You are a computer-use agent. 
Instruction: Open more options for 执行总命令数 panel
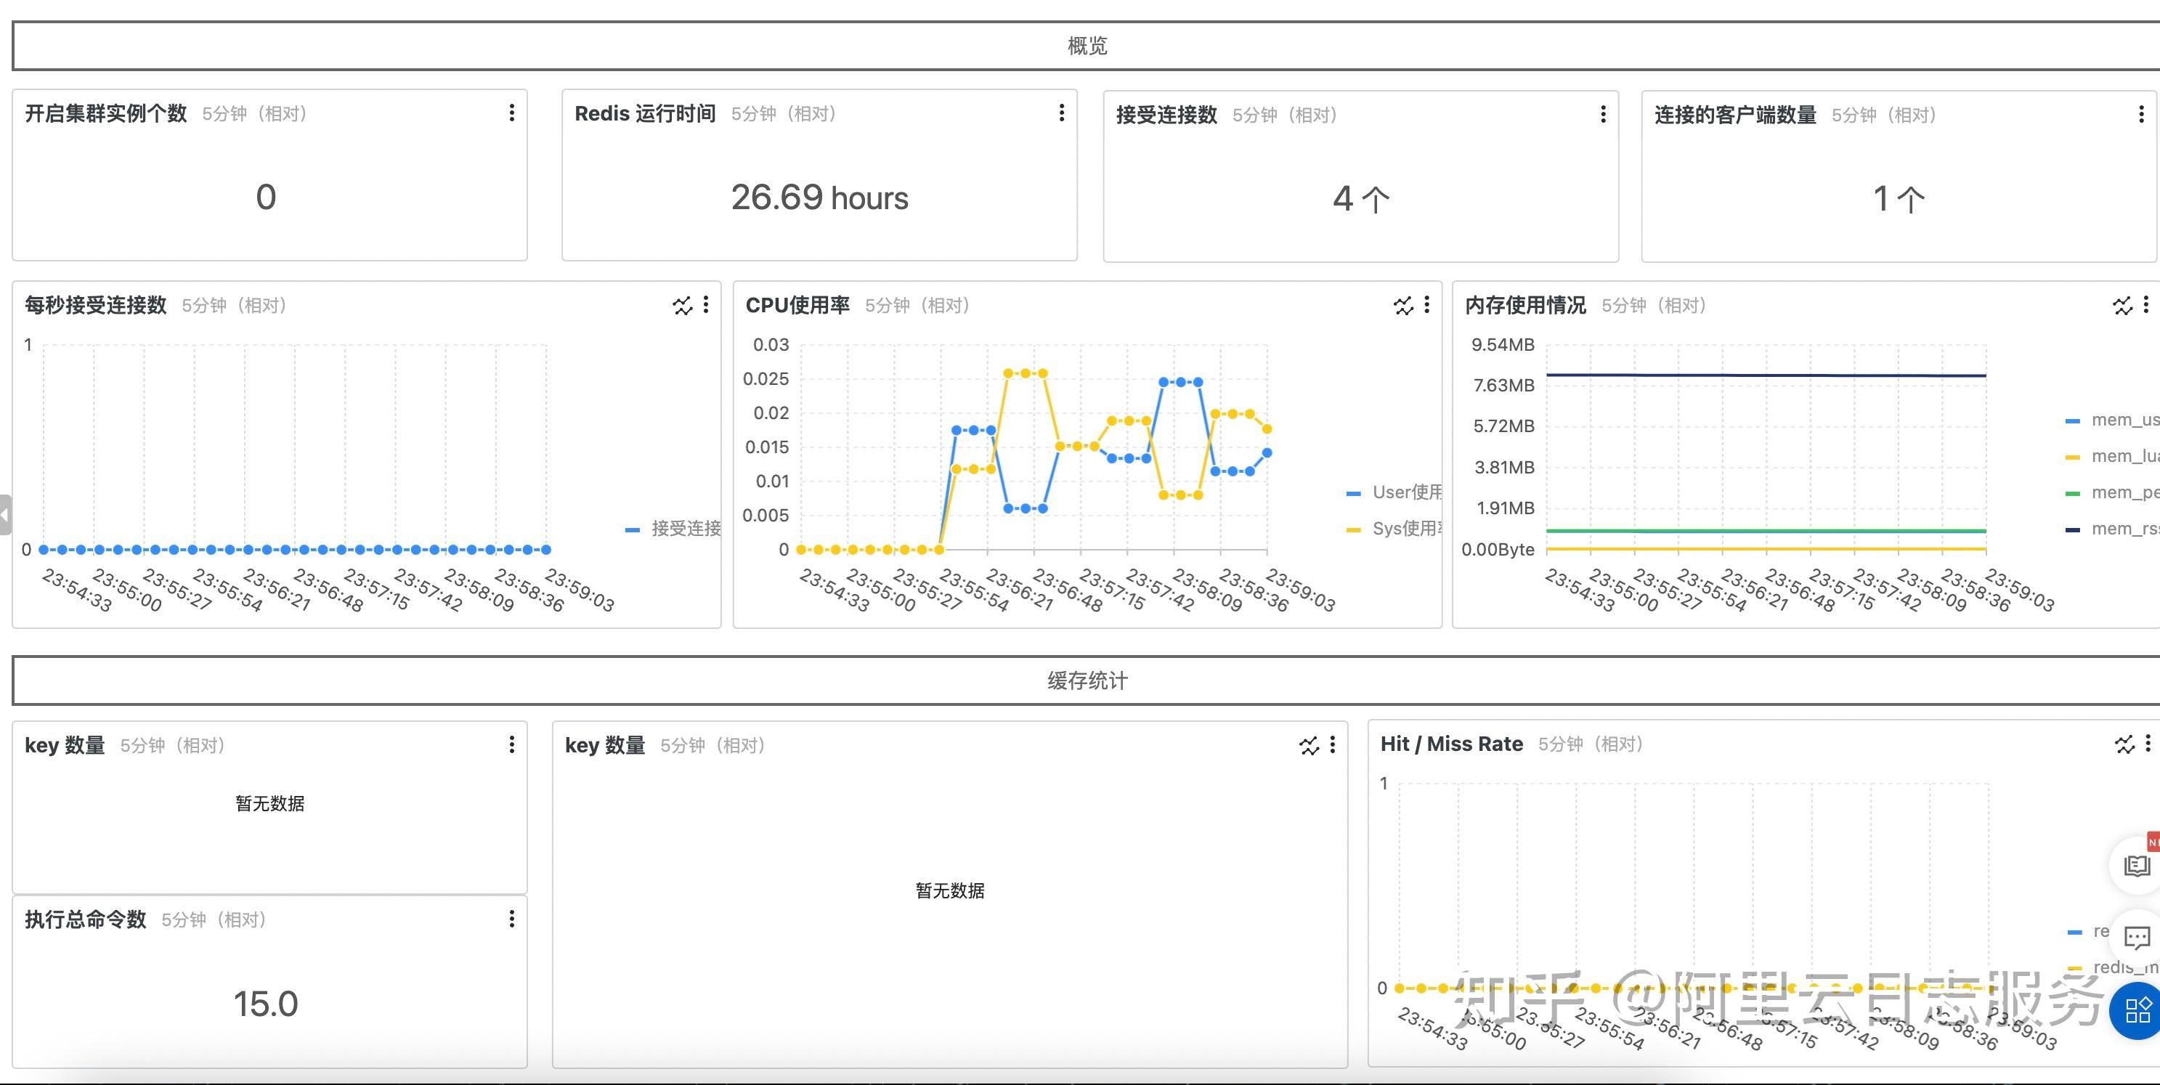click(x=511, y=919)
